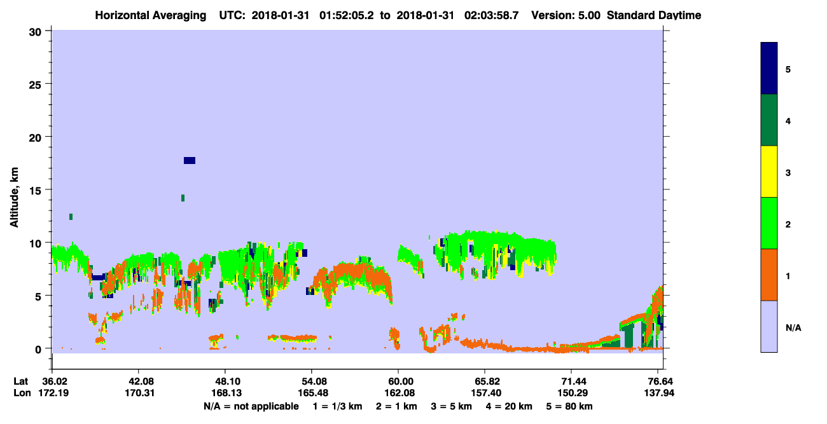Click the dark blue rectangle near 18 km altitude

click(x=190, y=160)
